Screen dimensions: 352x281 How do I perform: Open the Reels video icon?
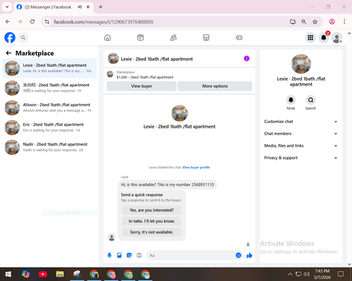(x=140, y=37)
